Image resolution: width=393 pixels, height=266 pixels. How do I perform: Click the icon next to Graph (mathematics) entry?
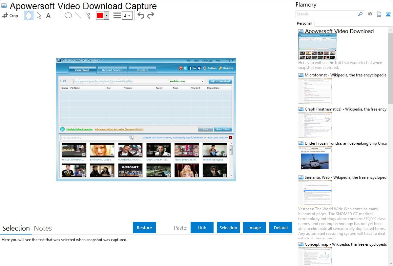(x=301, y=109)
